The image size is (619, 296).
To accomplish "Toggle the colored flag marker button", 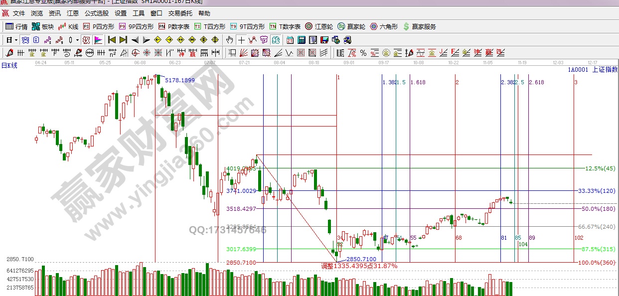I will (x=98, y=40).
